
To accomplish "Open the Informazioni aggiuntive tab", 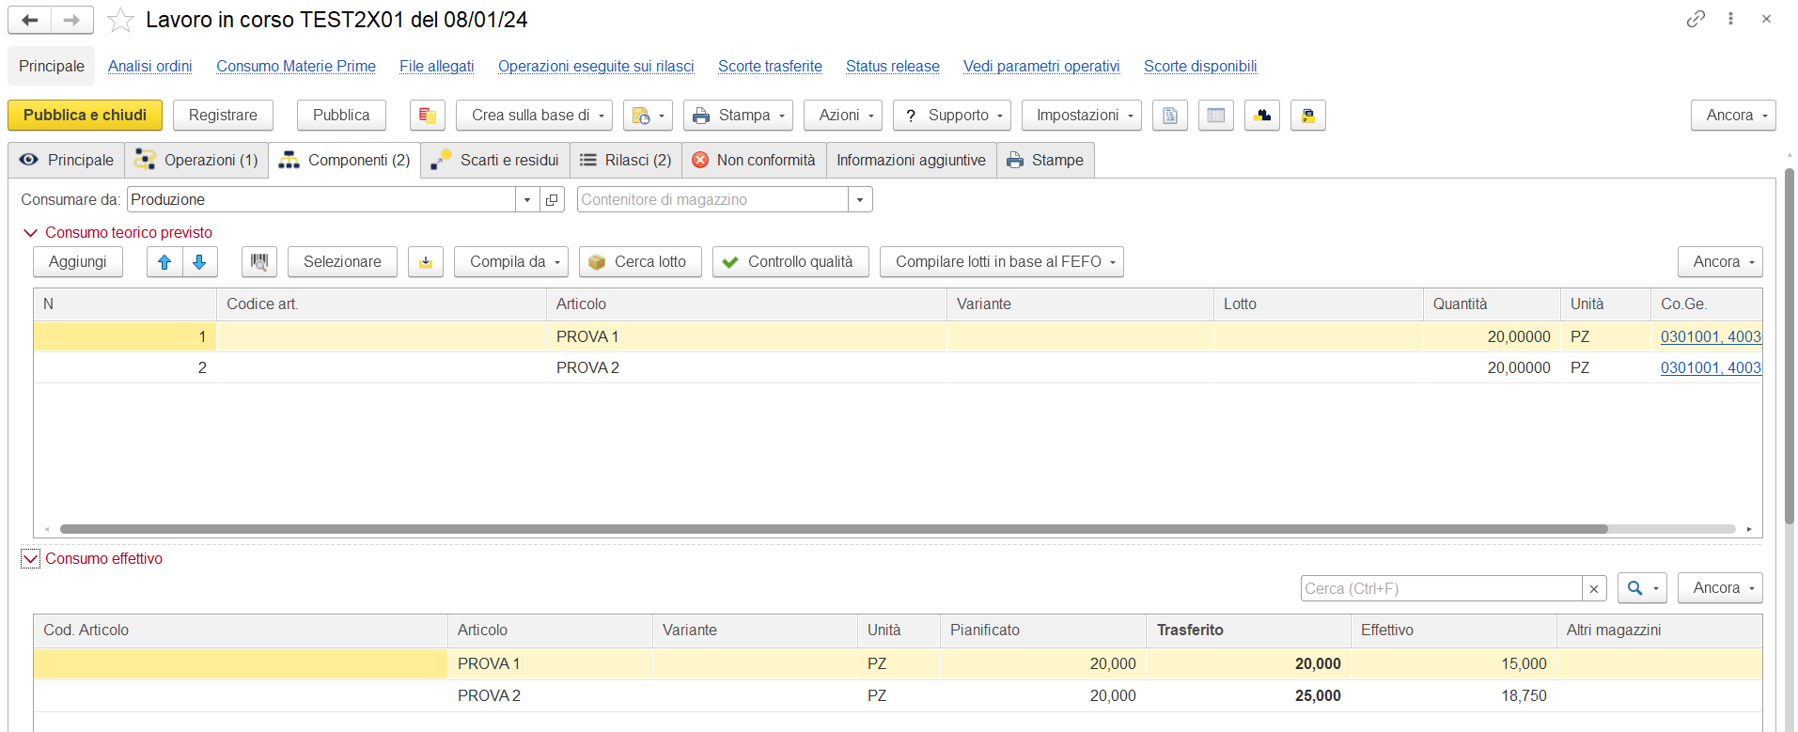I will pos(911,161).
